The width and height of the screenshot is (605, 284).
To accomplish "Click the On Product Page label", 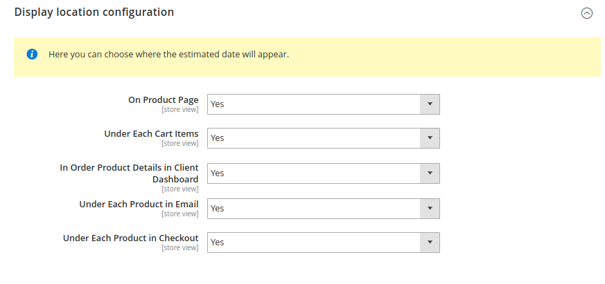I will 164,100.
